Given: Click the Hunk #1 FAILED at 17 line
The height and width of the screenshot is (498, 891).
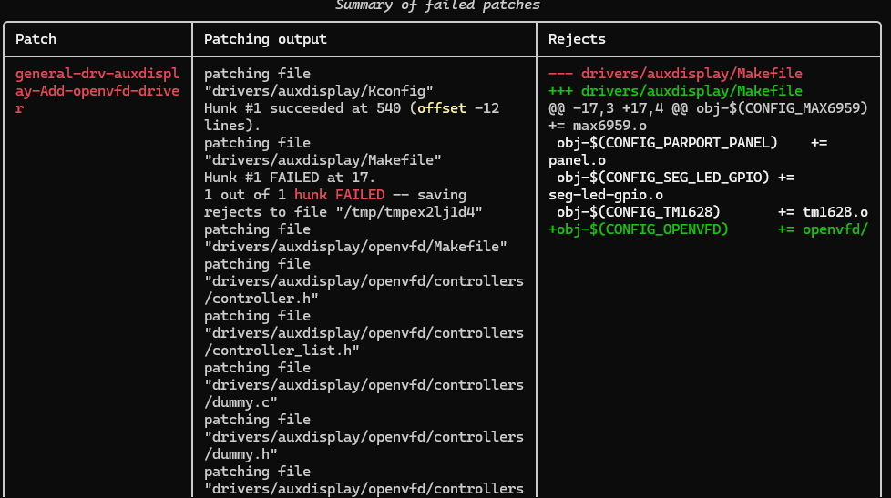Looking at the screenshot, I should [289, 178].
